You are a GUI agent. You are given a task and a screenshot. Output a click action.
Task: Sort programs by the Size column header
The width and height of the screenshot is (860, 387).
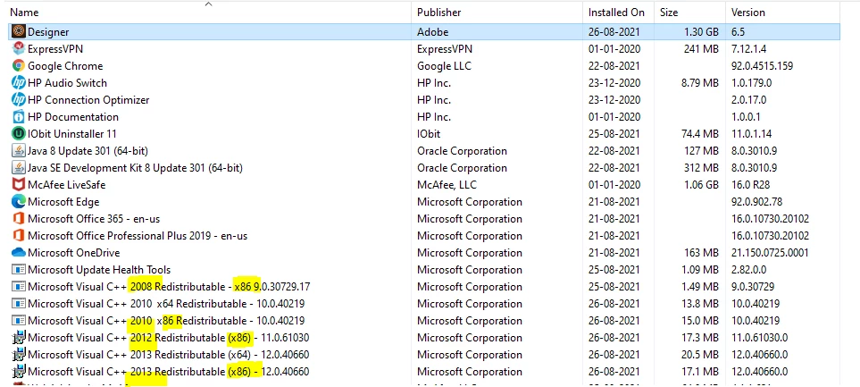coord(669,13)
